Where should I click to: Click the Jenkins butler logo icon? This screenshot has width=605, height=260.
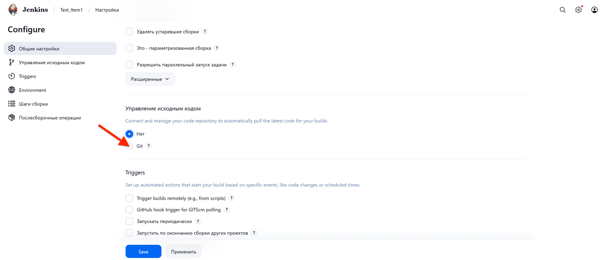pyautogui.click(x=13, y=9)
